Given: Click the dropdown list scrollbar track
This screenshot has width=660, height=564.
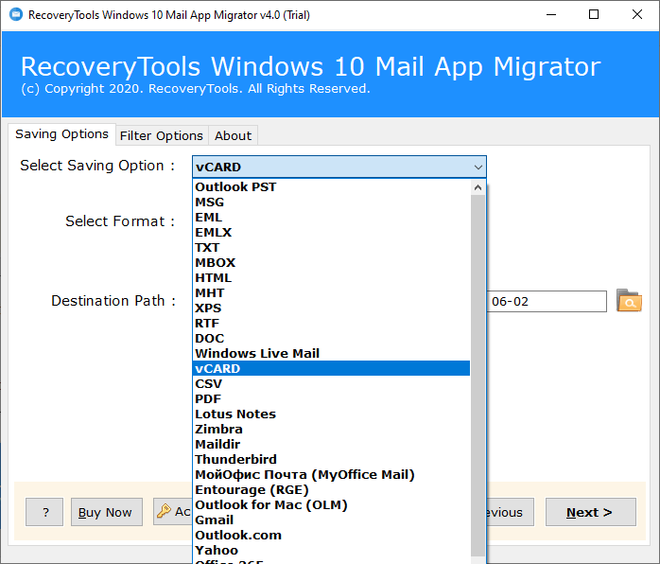Looking at the screenshot, I should tap(478, 375).
